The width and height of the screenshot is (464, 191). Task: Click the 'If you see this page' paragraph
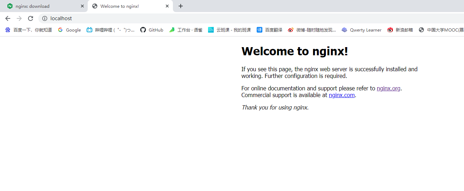329,73
